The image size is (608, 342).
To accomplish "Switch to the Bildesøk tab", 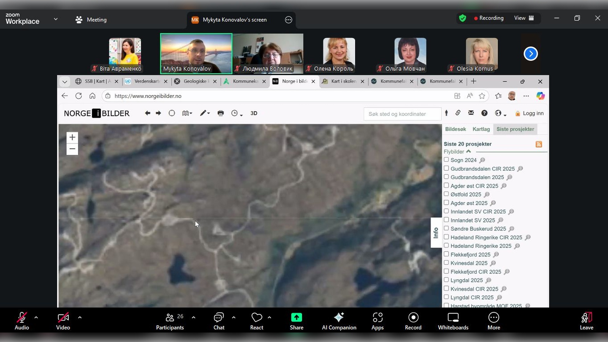I will coord(455,129).
